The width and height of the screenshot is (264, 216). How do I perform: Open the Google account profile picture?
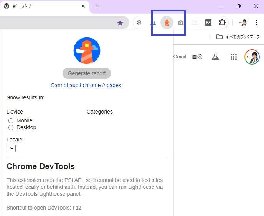[252, 57]
